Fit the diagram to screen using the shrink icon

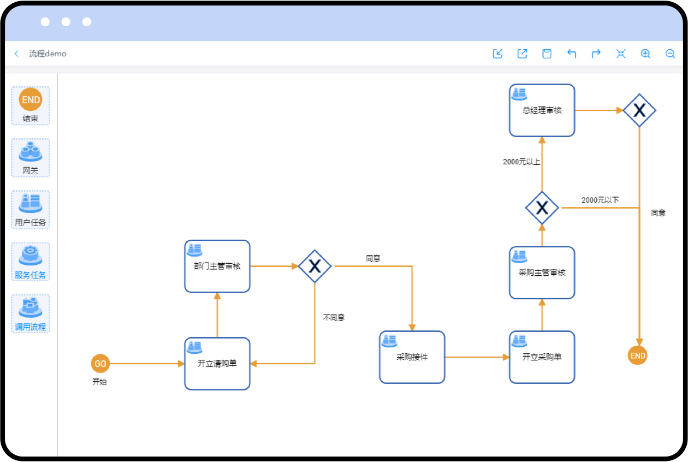[x=621, y=54]
